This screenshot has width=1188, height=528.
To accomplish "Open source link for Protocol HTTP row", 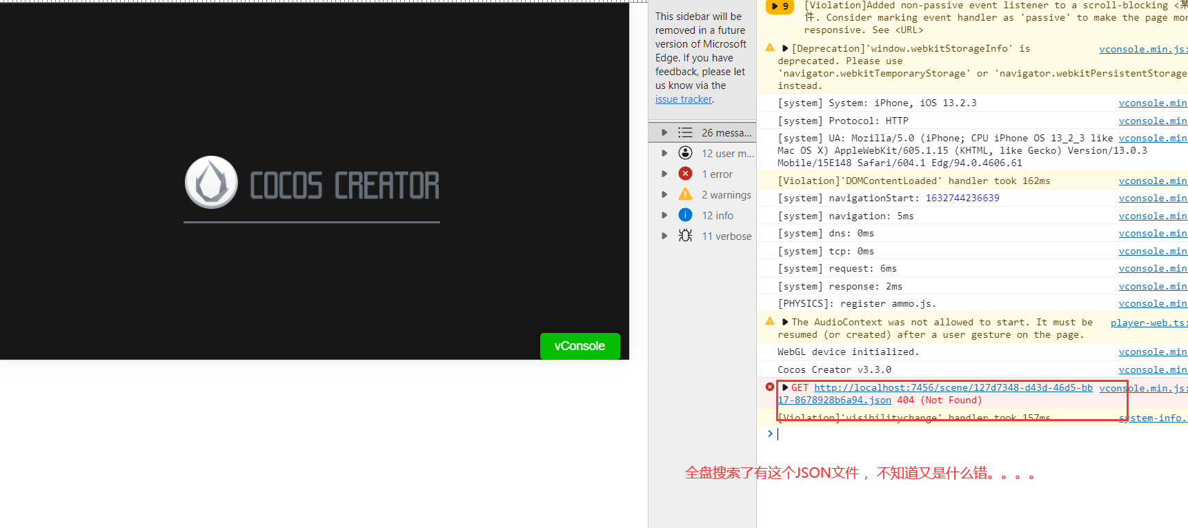I will click(1153, 121).
